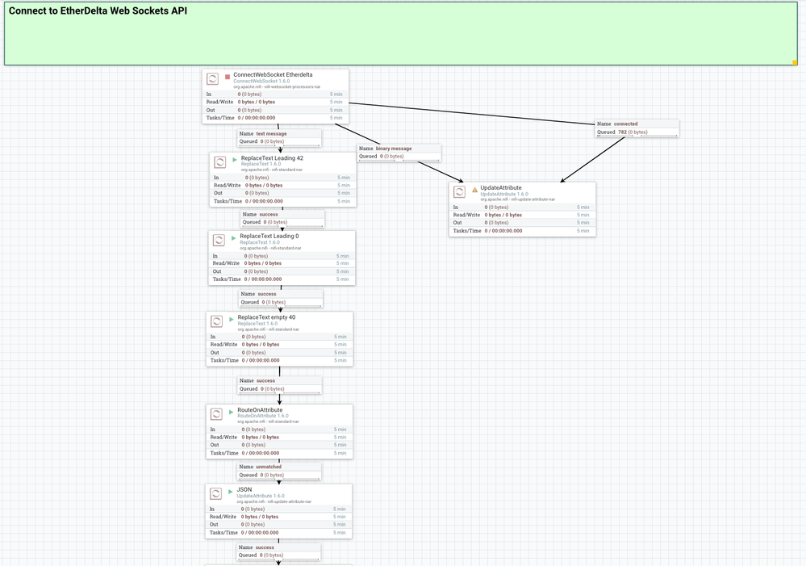Click the UpdateAttribute 1.6.0 type text
Viewport: 806px width, 566px height.
pyautogui.click(x=503, y=194)
